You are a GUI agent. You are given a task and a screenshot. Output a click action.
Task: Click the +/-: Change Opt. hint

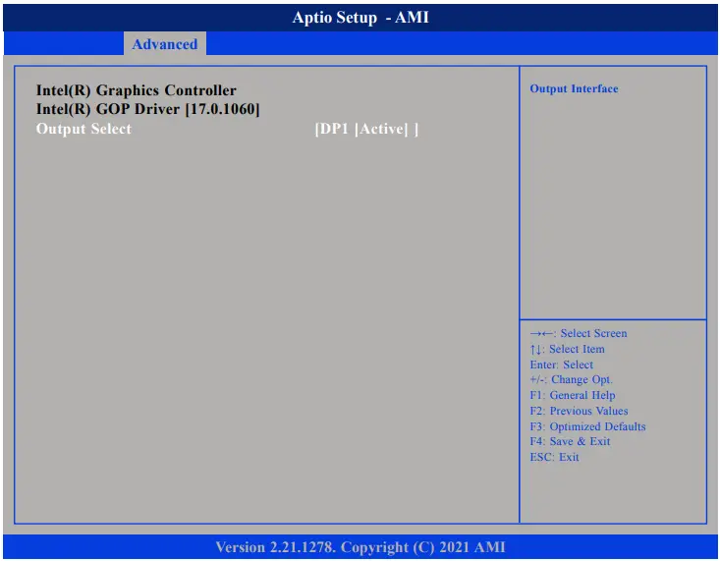click(572, 380)
